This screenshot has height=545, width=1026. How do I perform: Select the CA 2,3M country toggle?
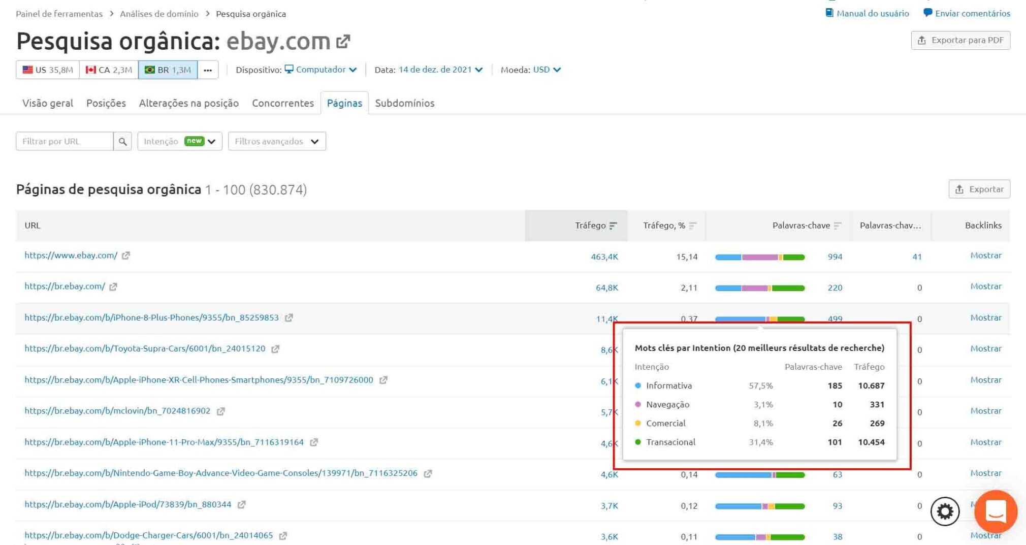click(x=108, y=70)
